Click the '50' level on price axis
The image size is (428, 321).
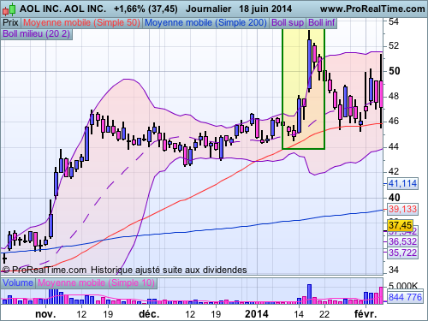click(395, 71)
